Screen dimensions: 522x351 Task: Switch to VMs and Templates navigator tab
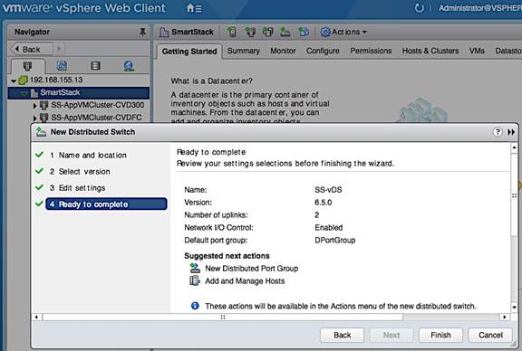62,66
